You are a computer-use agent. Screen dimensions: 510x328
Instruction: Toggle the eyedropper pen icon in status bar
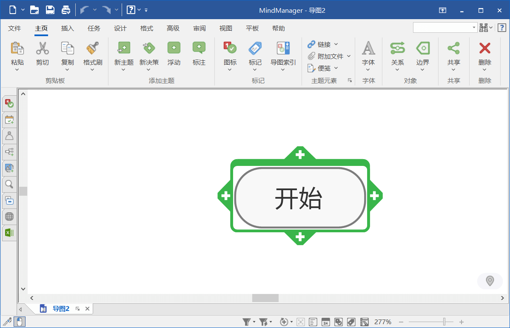click(x=7, y=322)
